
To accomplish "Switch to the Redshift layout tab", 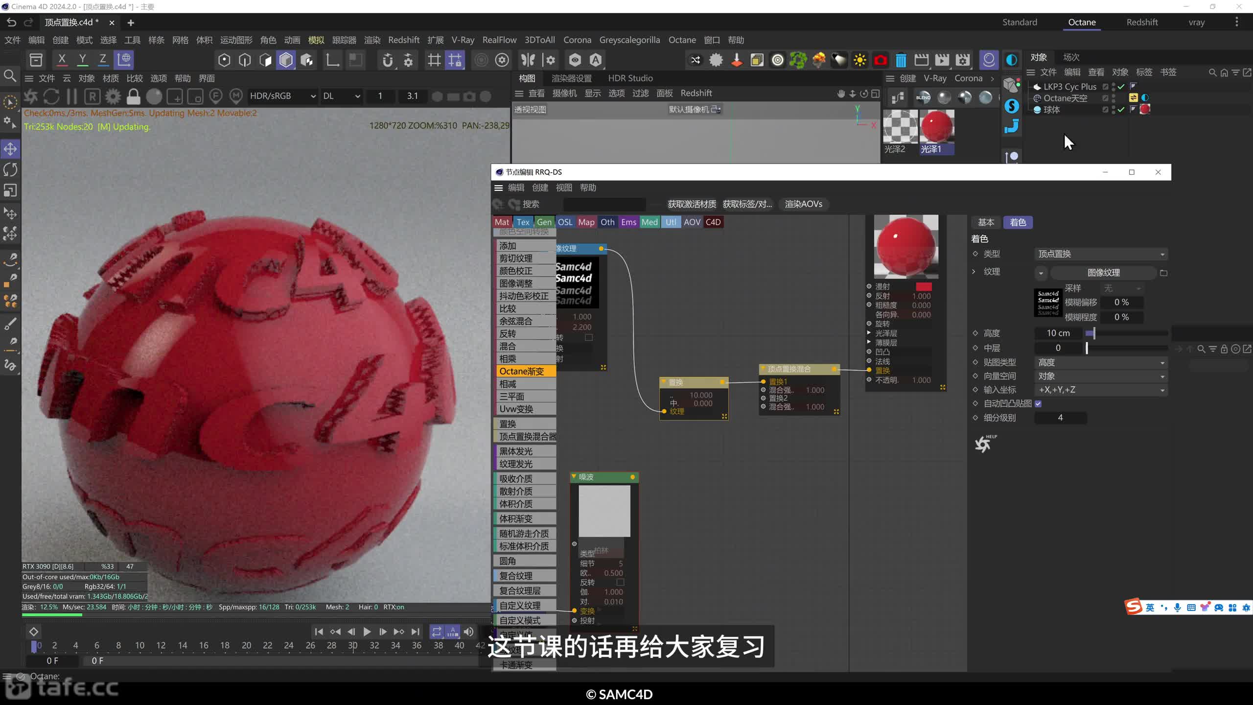I will coord(1142,22).
